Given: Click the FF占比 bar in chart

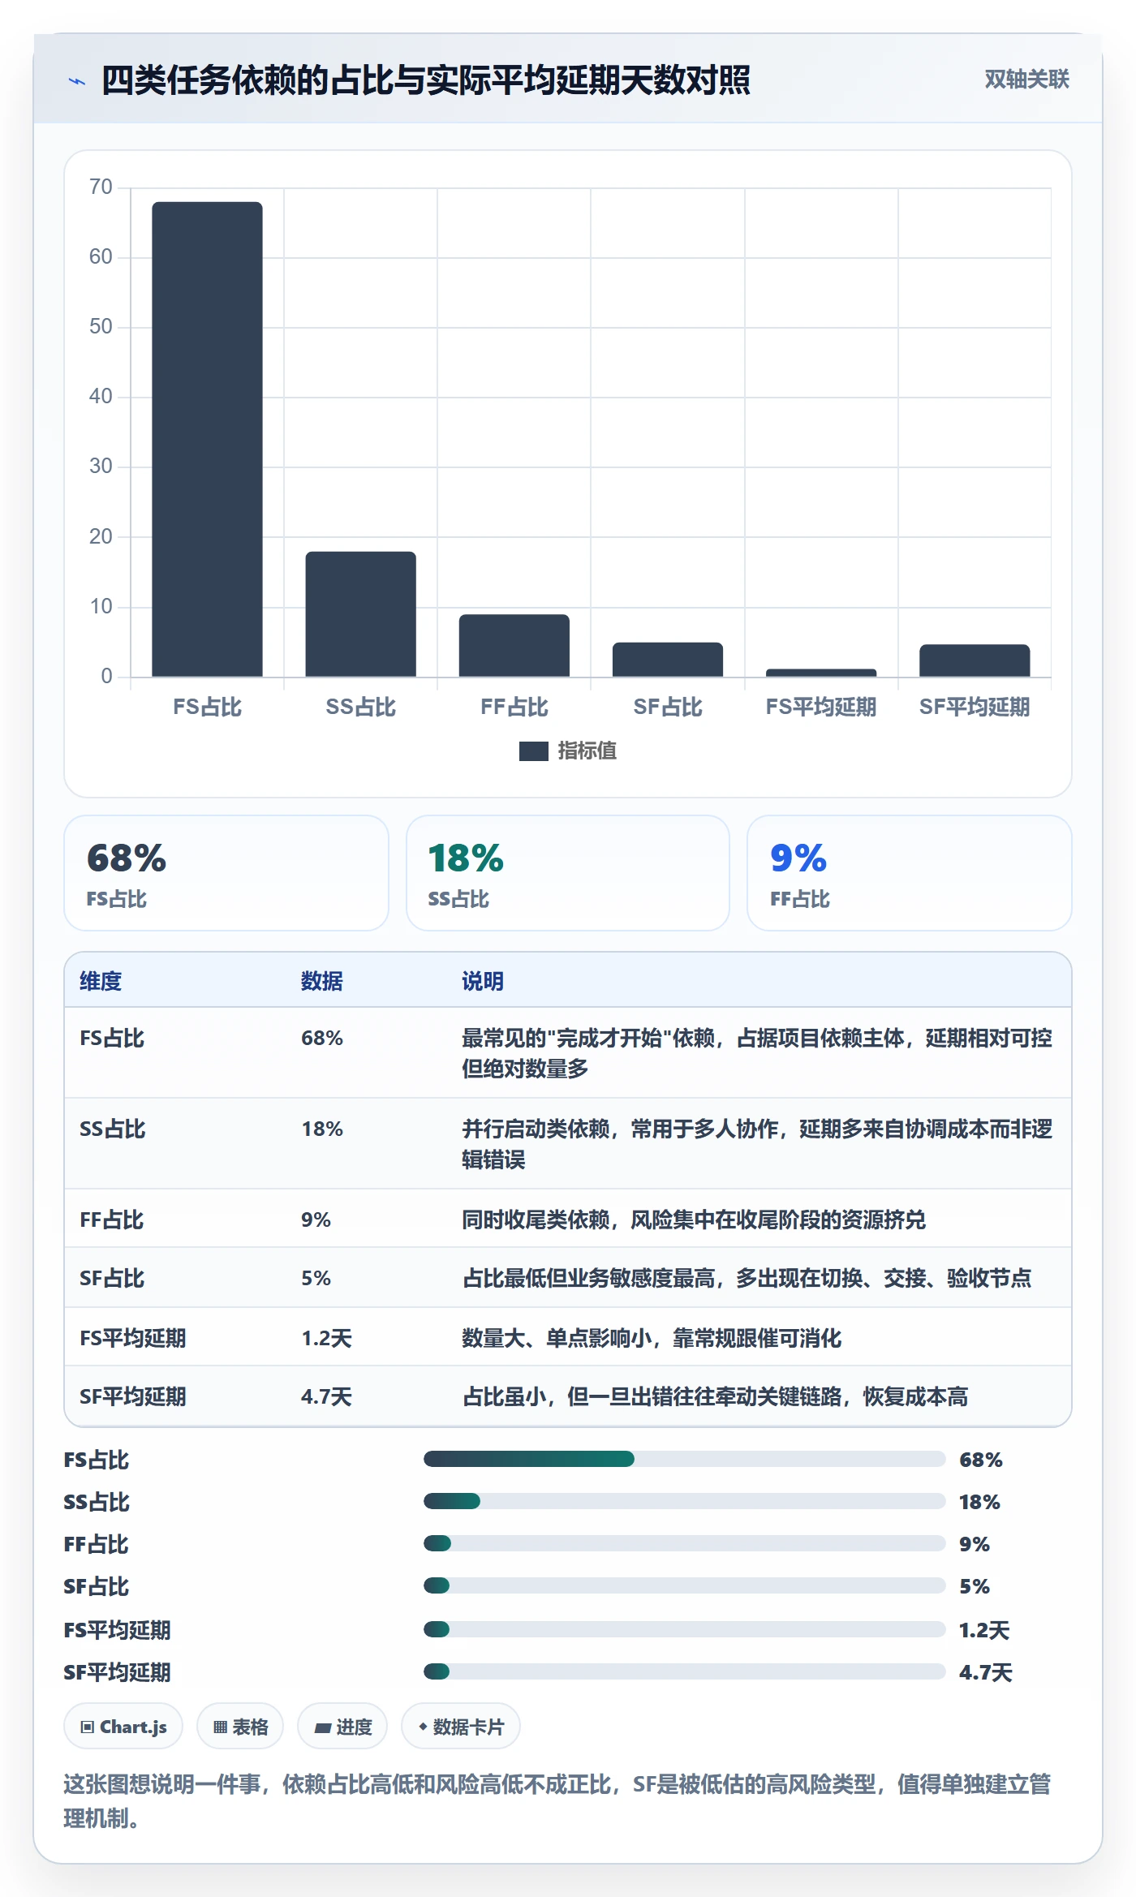Looking at the screenshot, I should click(514, 645).
